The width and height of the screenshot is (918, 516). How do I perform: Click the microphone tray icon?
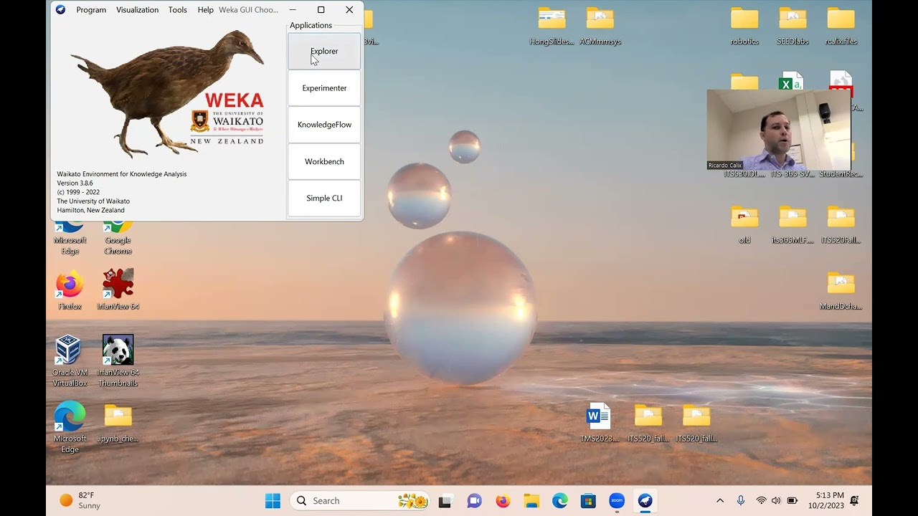741,501
